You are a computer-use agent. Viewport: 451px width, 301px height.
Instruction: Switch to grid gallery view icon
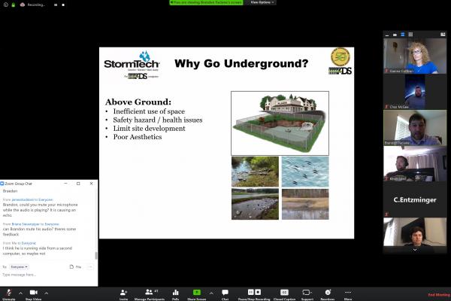click(x=410, y=35)
